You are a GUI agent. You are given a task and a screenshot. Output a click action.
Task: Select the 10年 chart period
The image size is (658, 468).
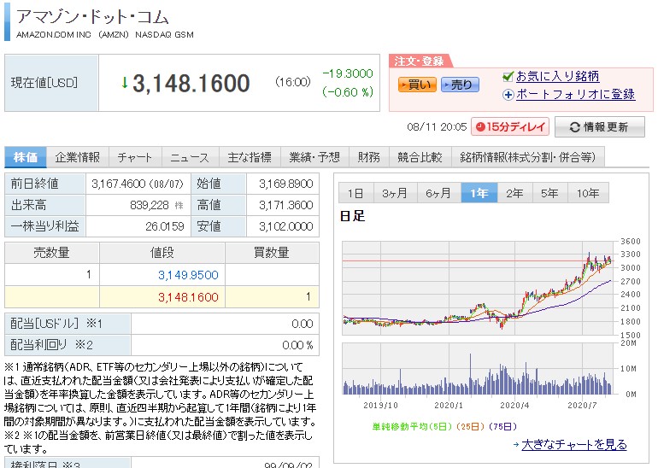point(588,193)
